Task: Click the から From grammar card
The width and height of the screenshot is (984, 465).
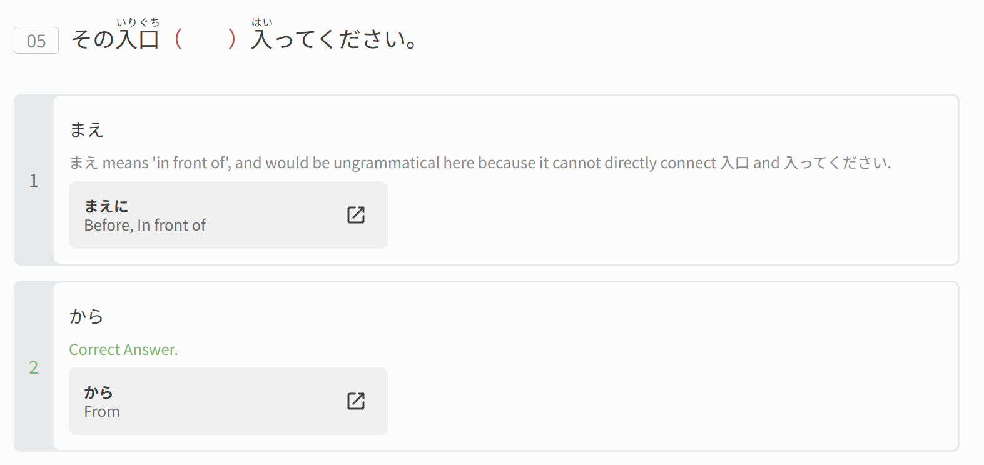Action: pyautogui.click(x=228, y=401)
